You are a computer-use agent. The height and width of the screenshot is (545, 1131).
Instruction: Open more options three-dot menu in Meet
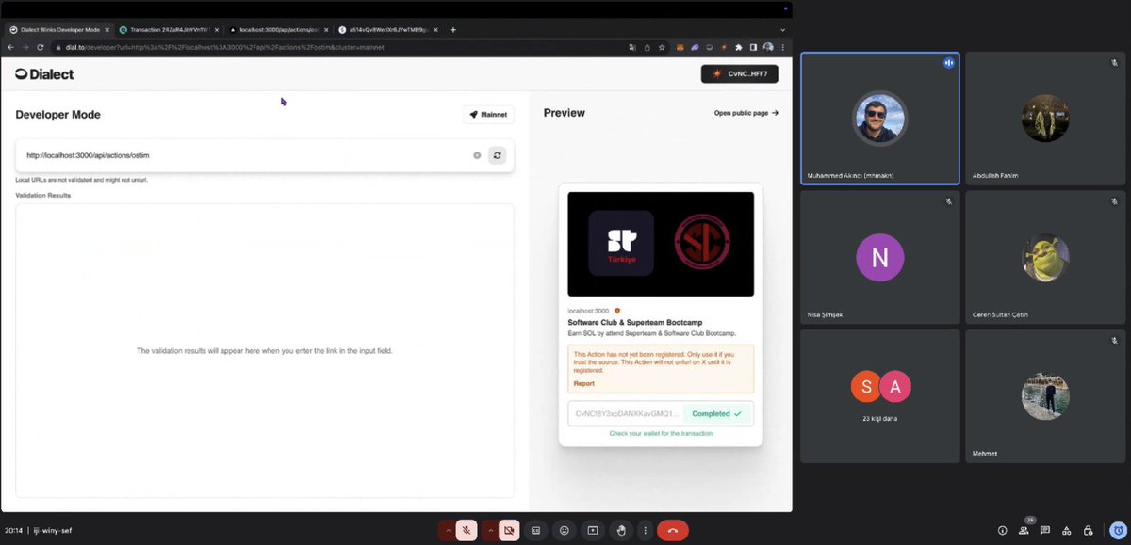pyautogui.click(x=645, y=530)
